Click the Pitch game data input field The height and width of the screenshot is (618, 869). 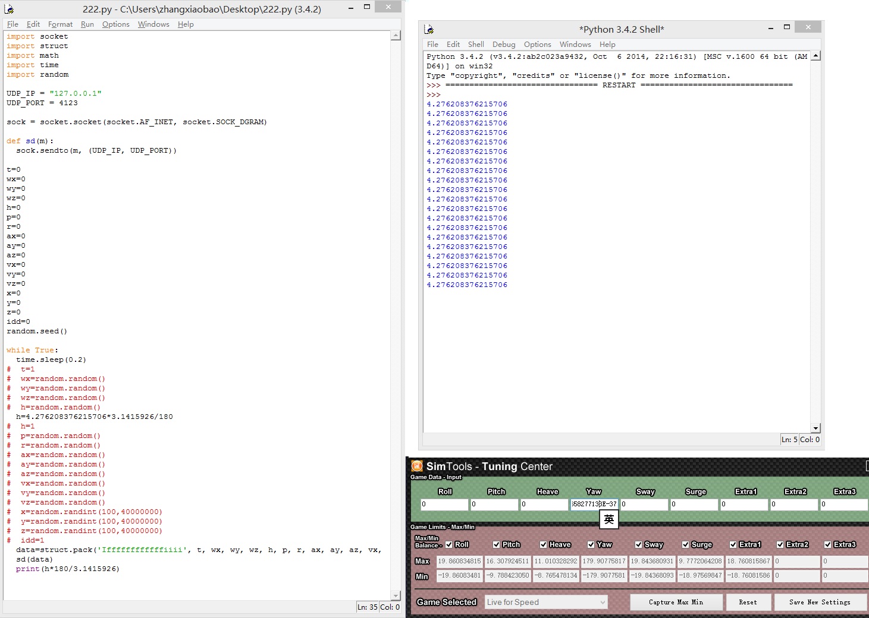click(494, 505)
